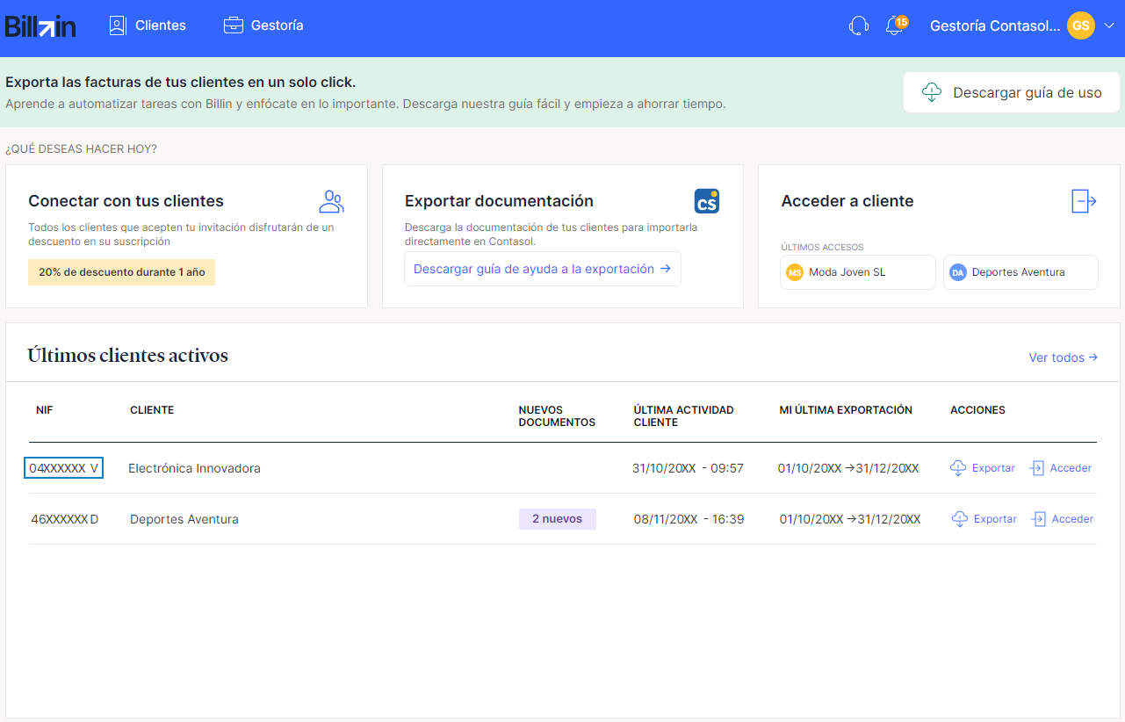Viewport: 1125px width, 722px height.
Task: Click cloud download icon in guía button
Action: coord(932,92)
